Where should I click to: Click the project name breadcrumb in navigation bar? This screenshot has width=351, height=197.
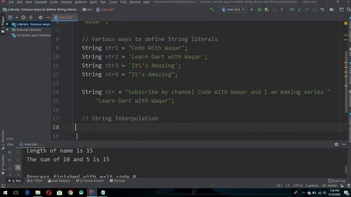click(x=41, y=10)
